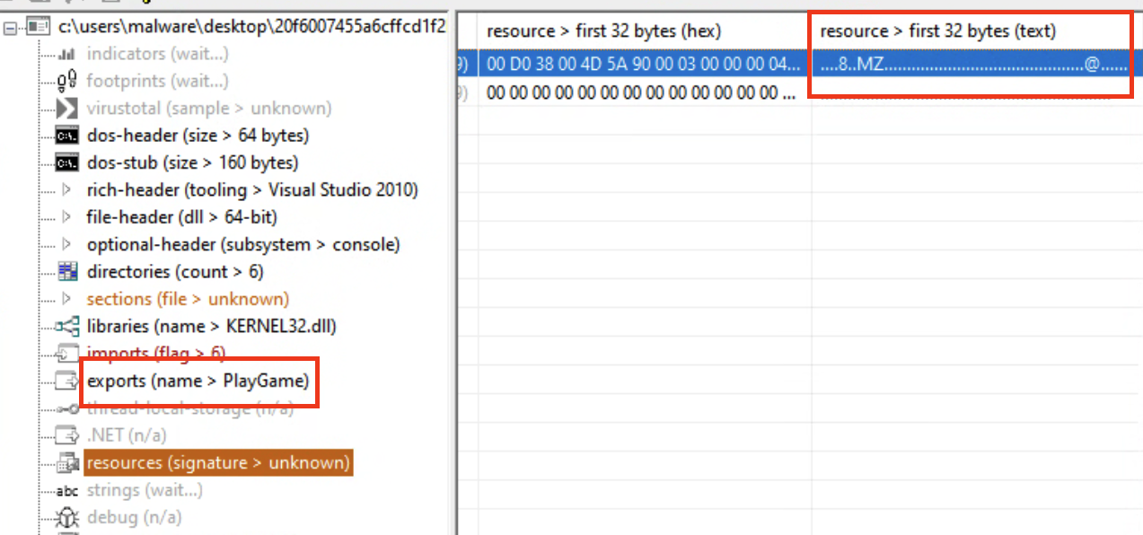
Task: Expand the sections tree node
Action: pyautogui.click(x=66, y=299)
